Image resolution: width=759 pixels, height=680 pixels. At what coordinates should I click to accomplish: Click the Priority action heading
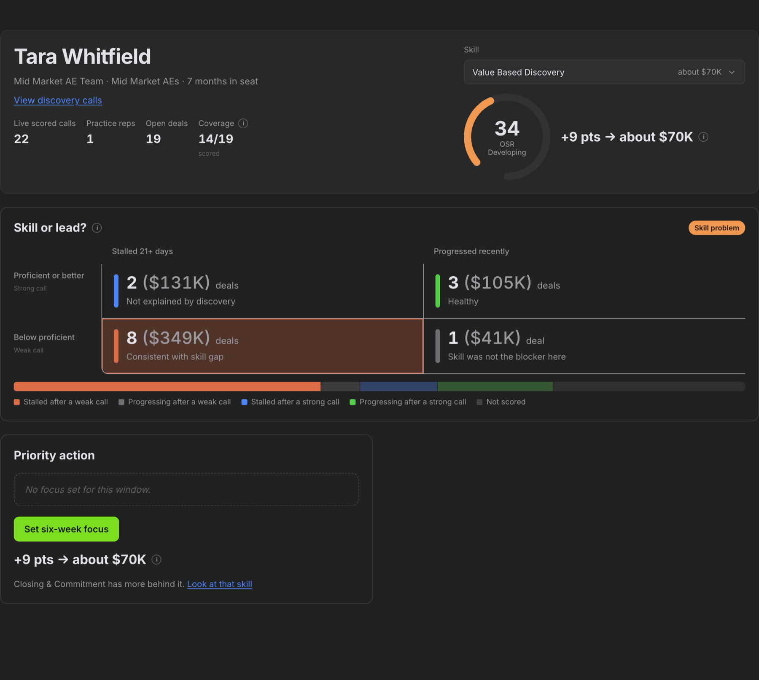point(54,455)
